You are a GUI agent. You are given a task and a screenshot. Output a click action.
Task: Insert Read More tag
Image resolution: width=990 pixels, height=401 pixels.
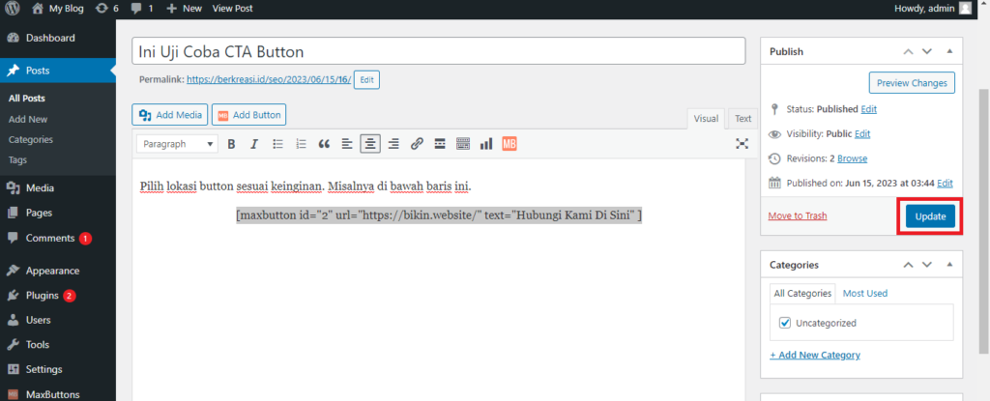440,144
